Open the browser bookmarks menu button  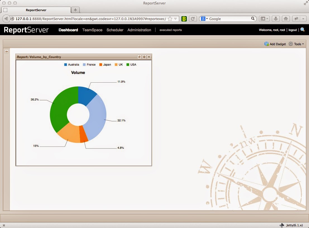coord(264,19)
